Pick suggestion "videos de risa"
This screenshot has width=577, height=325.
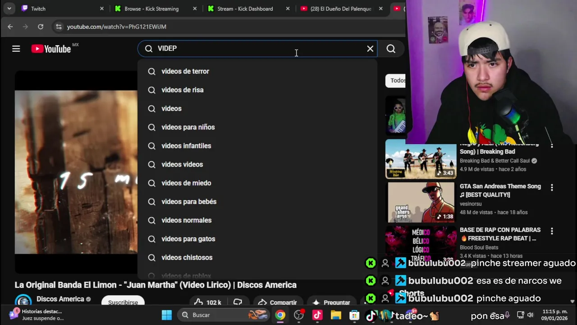click(257, 90)
